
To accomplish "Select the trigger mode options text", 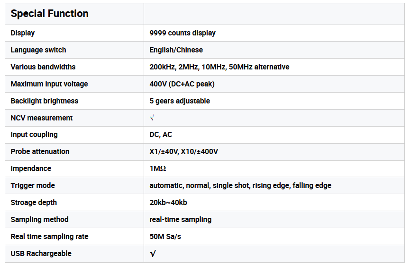I will pyautogui.click(x=240, y=186).
